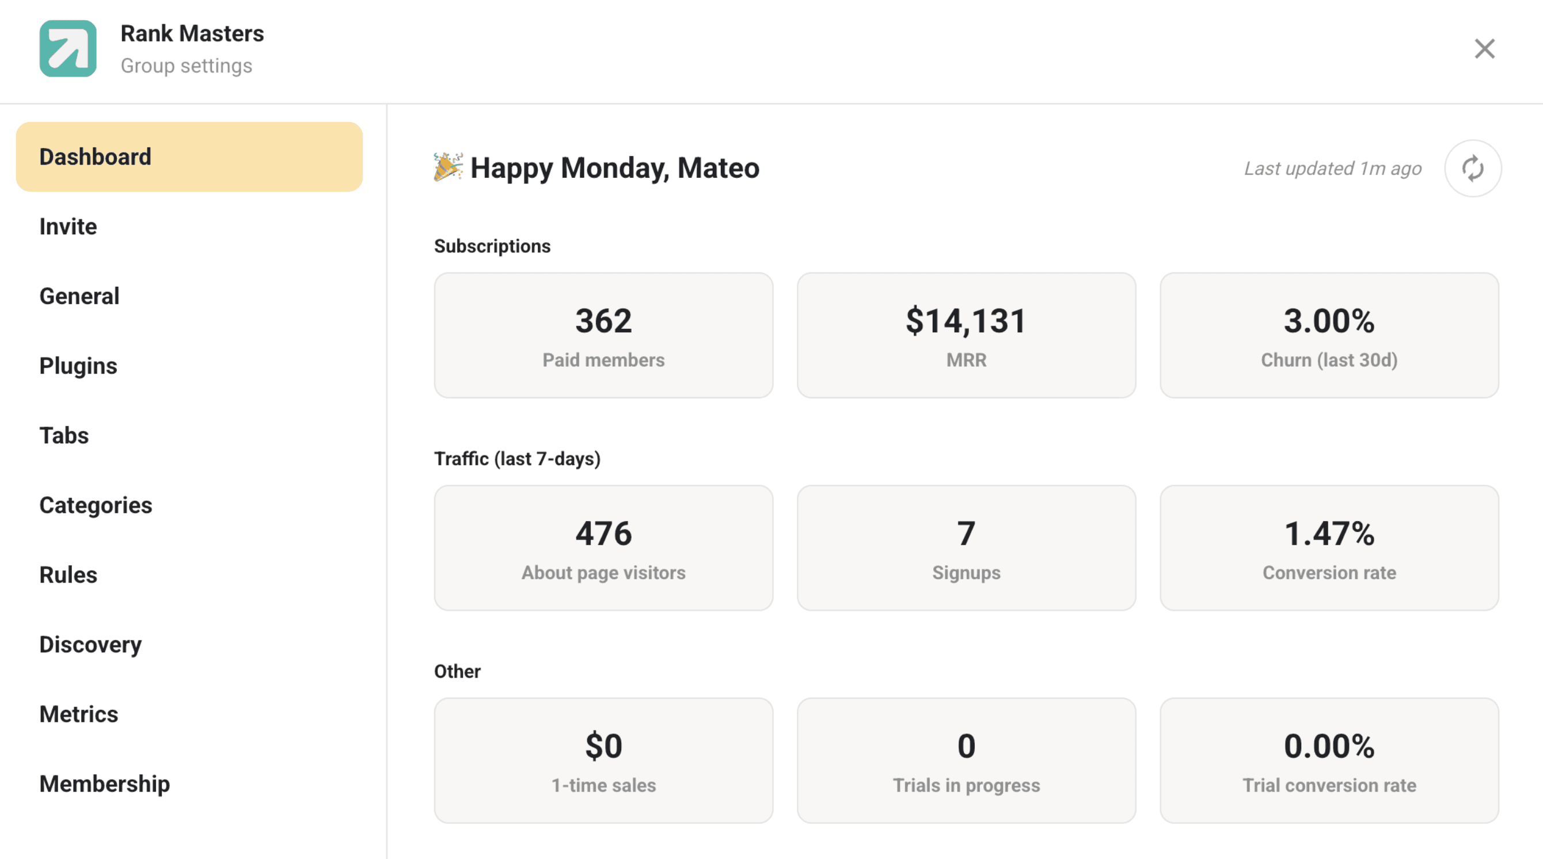Image resolution: width=1543 pixels, height=859 pixels.
Task: Click the party popper emoji
Action: click(x=448, y=167)
